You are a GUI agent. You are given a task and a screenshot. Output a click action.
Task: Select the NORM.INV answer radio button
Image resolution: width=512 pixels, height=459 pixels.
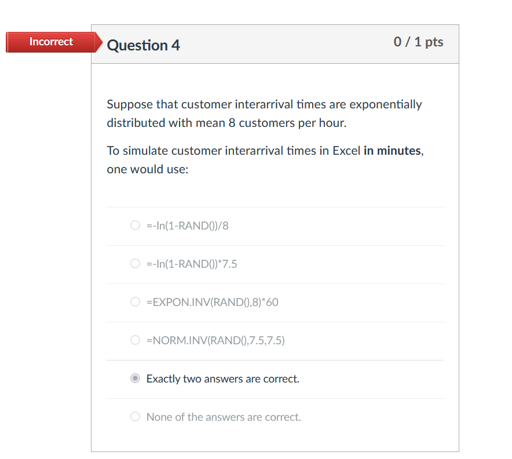[x=135, y=340]
